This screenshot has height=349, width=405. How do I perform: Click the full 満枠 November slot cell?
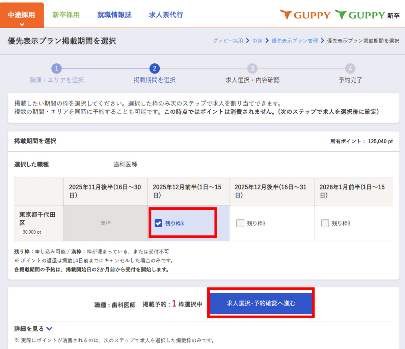pos(105,223)
